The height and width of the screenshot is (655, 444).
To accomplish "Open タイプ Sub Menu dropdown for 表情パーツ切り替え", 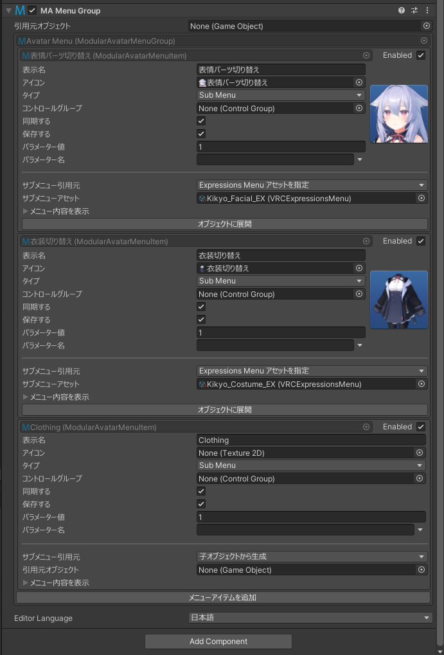I will pos(281,95).
